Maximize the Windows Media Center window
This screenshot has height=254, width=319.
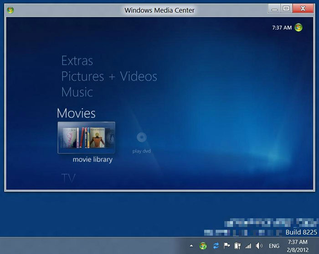(x=286, y=8)
